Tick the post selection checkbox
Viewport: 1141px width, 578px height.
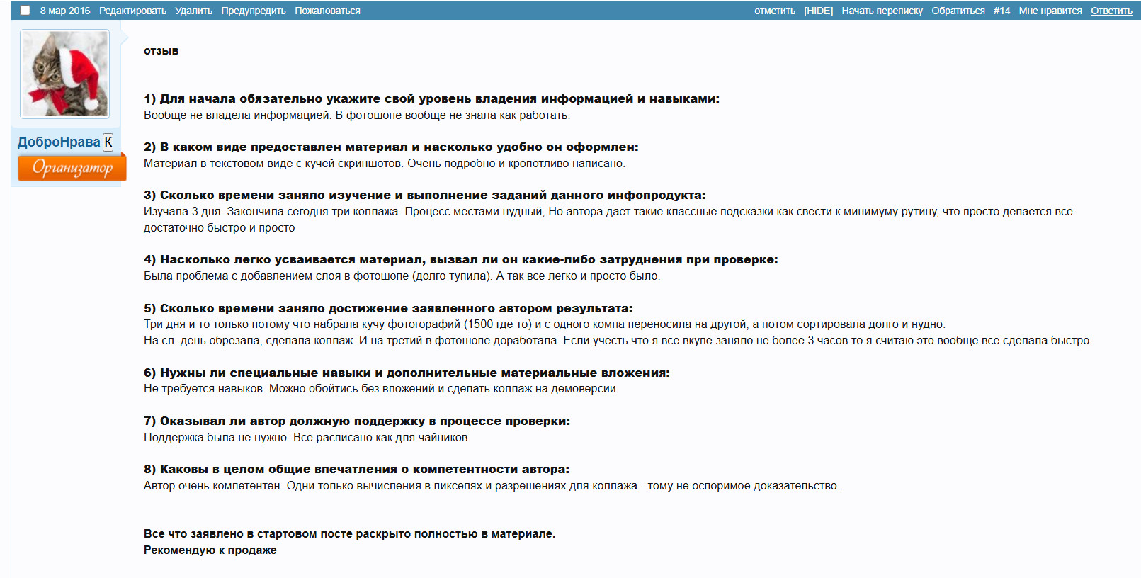25,11
